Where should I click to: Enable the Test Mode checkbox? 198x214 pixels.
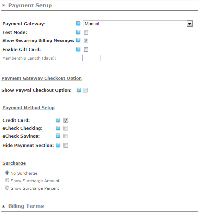tap(86, 32)
